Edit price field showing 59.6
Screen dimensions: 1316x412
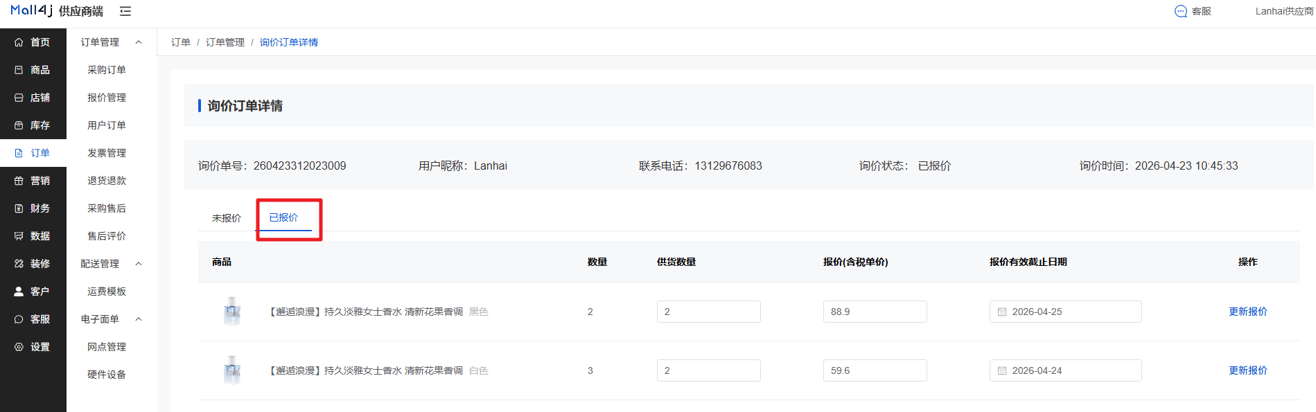tap(875, 370)
